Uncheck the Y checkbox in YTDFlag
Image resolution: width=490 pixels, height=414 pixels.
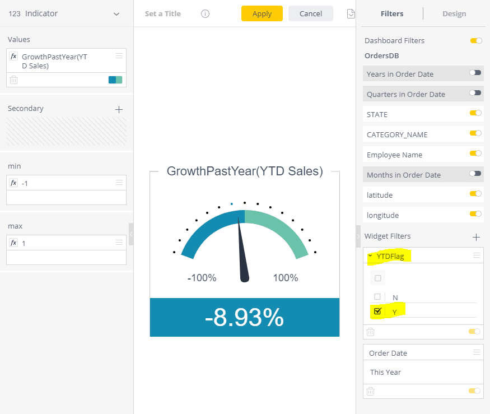coord(377,311)
